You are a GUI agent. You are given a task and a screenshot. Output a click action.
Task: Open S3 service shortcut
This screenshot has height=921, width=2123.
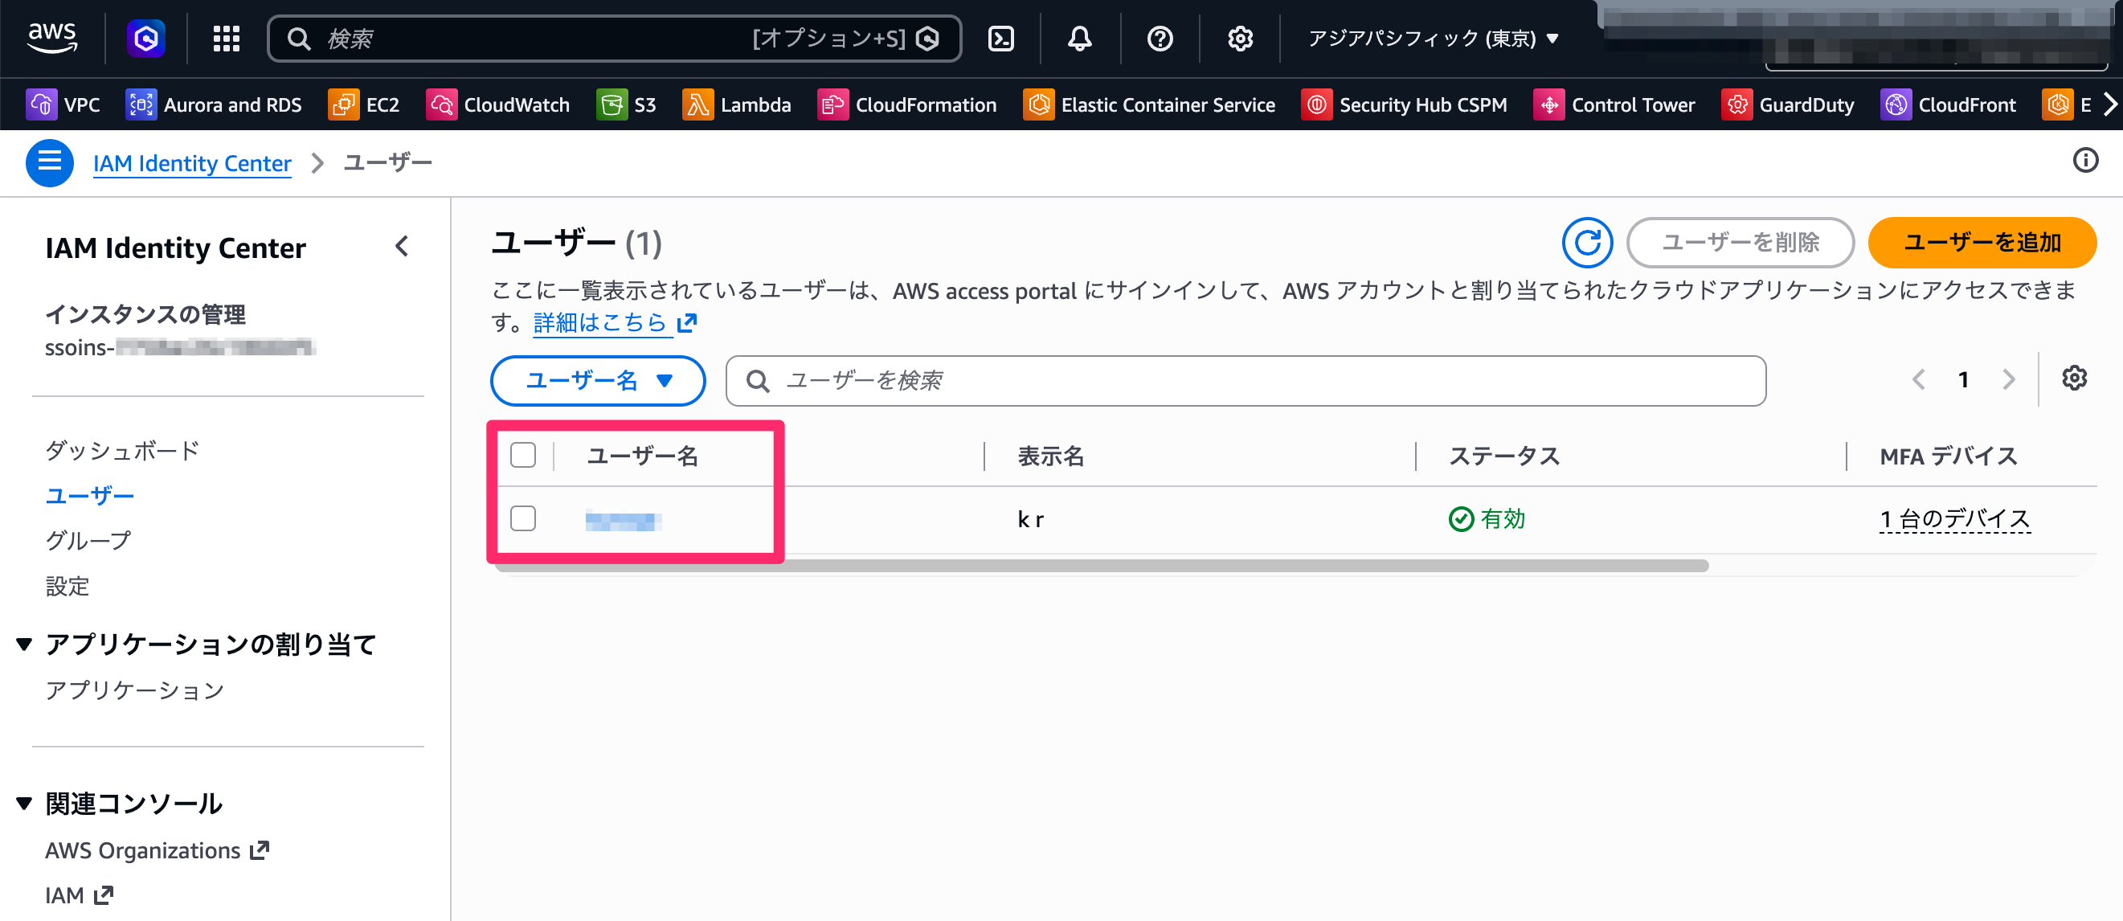point(626,104)
